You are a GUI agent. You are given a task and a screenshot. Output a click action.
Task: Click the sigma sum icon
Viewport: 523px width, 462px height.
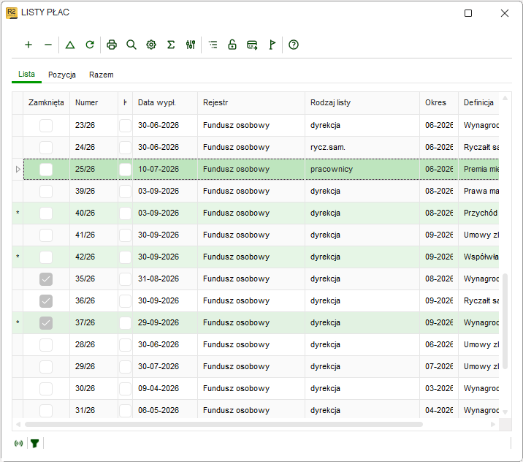point(171,45)
